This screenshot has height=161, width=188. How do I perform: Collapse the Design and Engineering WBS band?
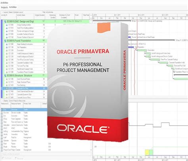tap(5, 21)
